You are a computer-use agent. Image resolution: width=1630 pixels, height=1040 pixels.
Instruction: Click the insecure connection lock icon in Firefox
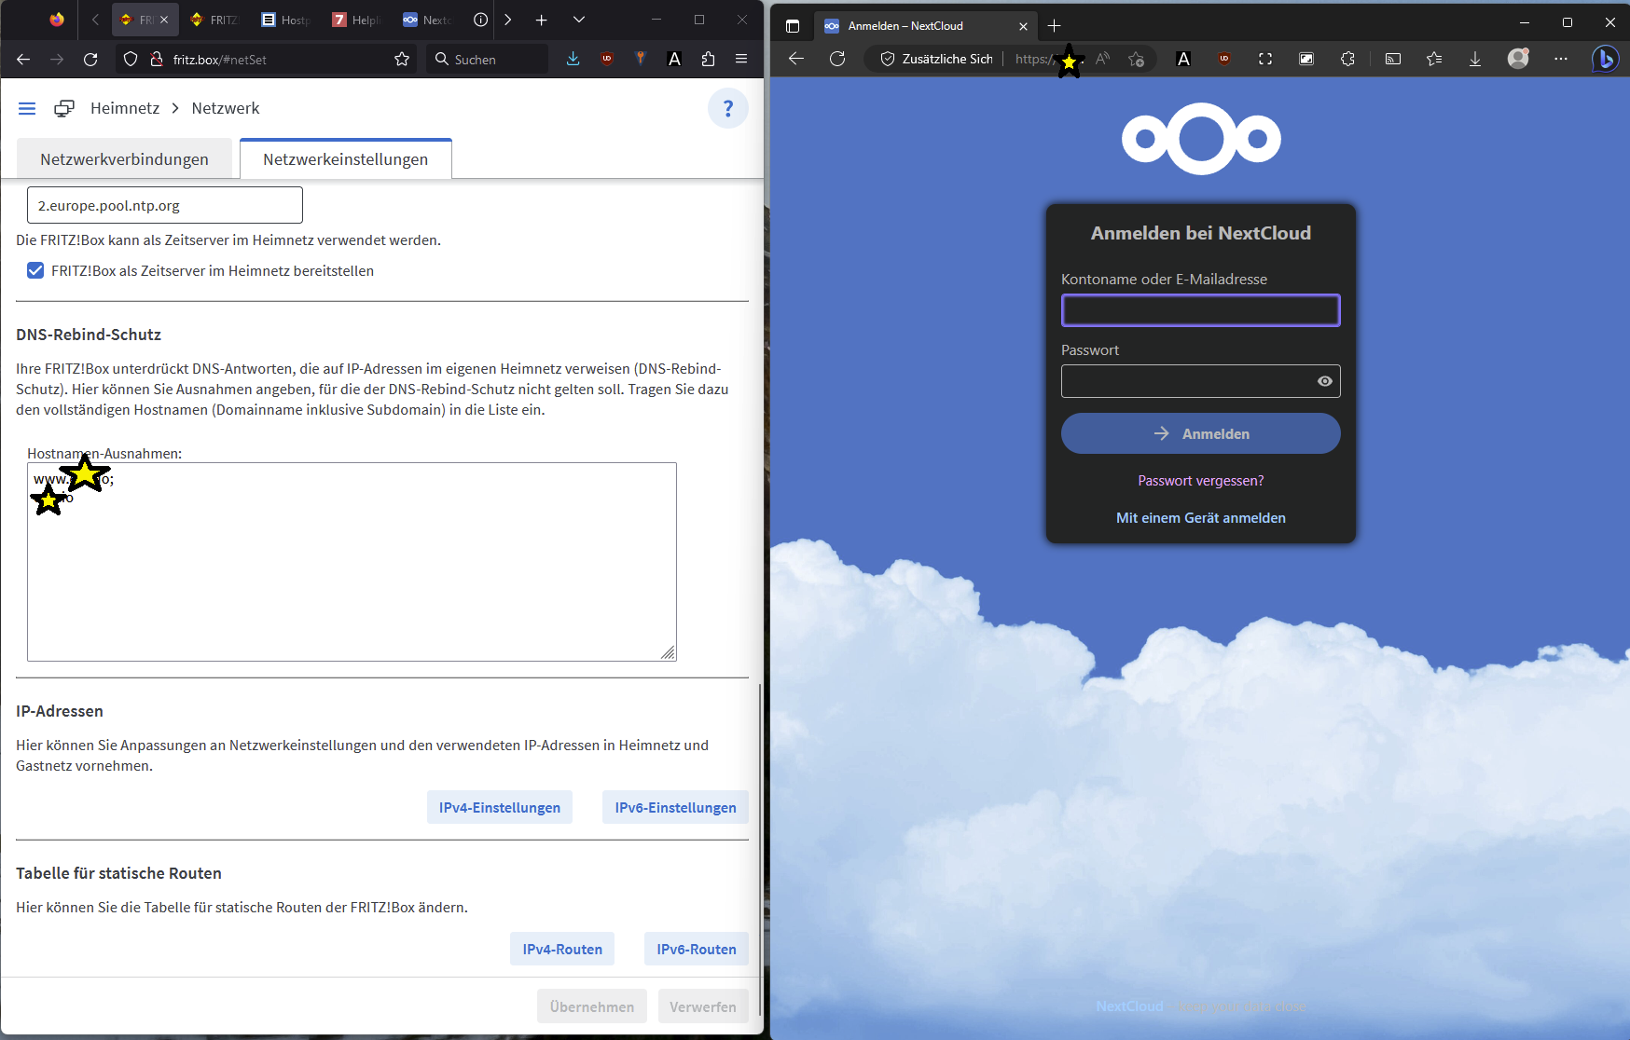tap(157, 60)
